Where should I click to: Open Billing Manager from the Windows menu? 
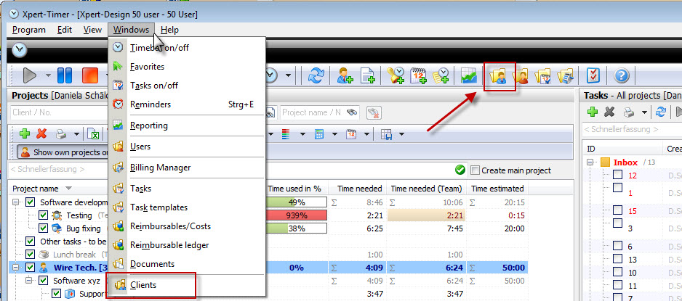tap(160, 168)
